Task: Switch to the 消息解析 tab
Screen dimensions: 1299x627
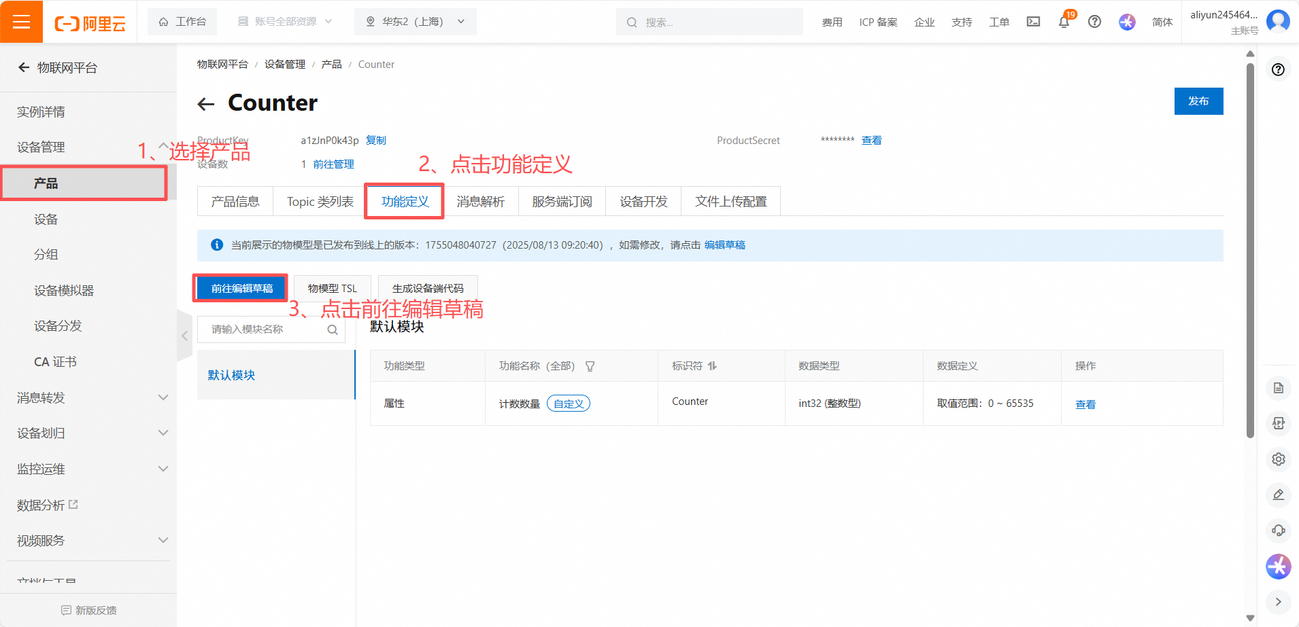Action: [x=480, y=202]
